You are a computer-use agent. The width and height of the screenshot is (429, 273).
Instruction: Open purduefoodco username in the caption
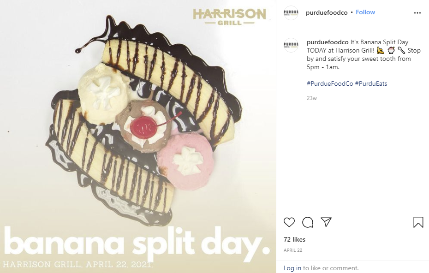point(328,42)
